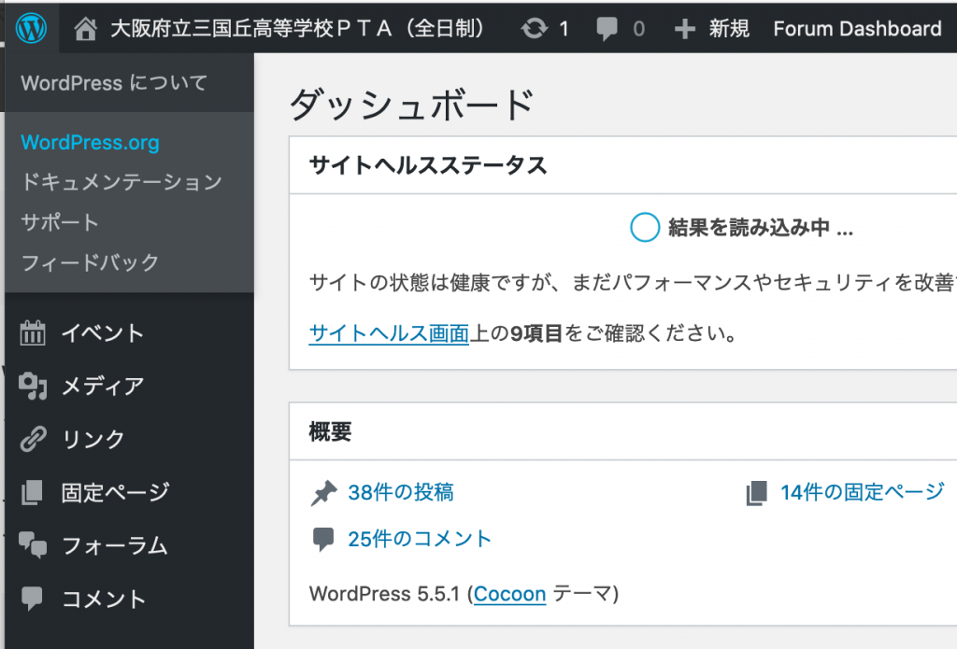Click the リンク chain icon
The image size is (957, 649).
[33, 439]
